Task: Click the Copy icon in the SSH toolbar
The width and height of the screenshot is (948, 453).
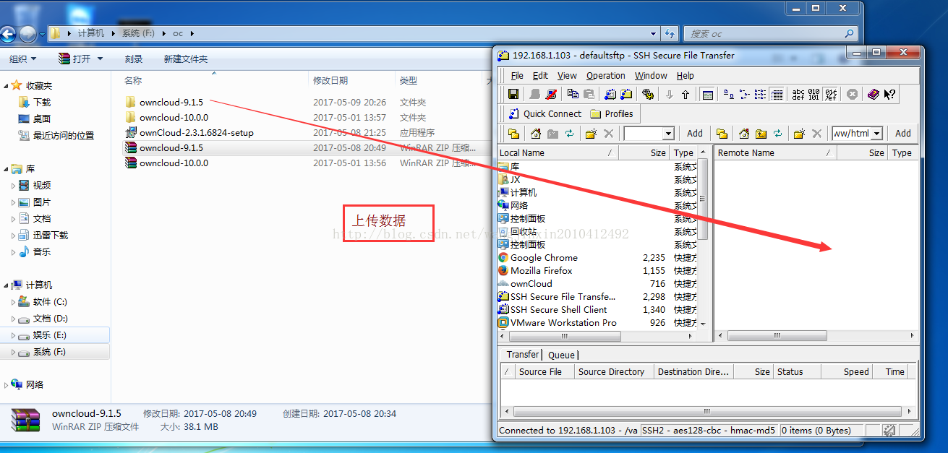Action: point(573,95)
